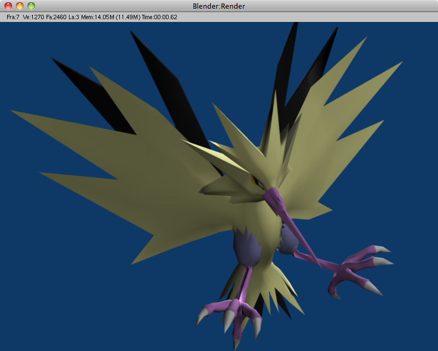Click the yellow minimize window button
Image resolution: width=438 pixels, height=351 pixels.
click(20, 6)
